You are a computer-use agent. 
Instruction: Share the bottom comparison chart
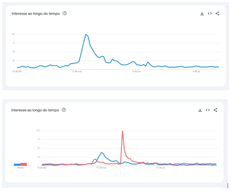pos(215,110)
